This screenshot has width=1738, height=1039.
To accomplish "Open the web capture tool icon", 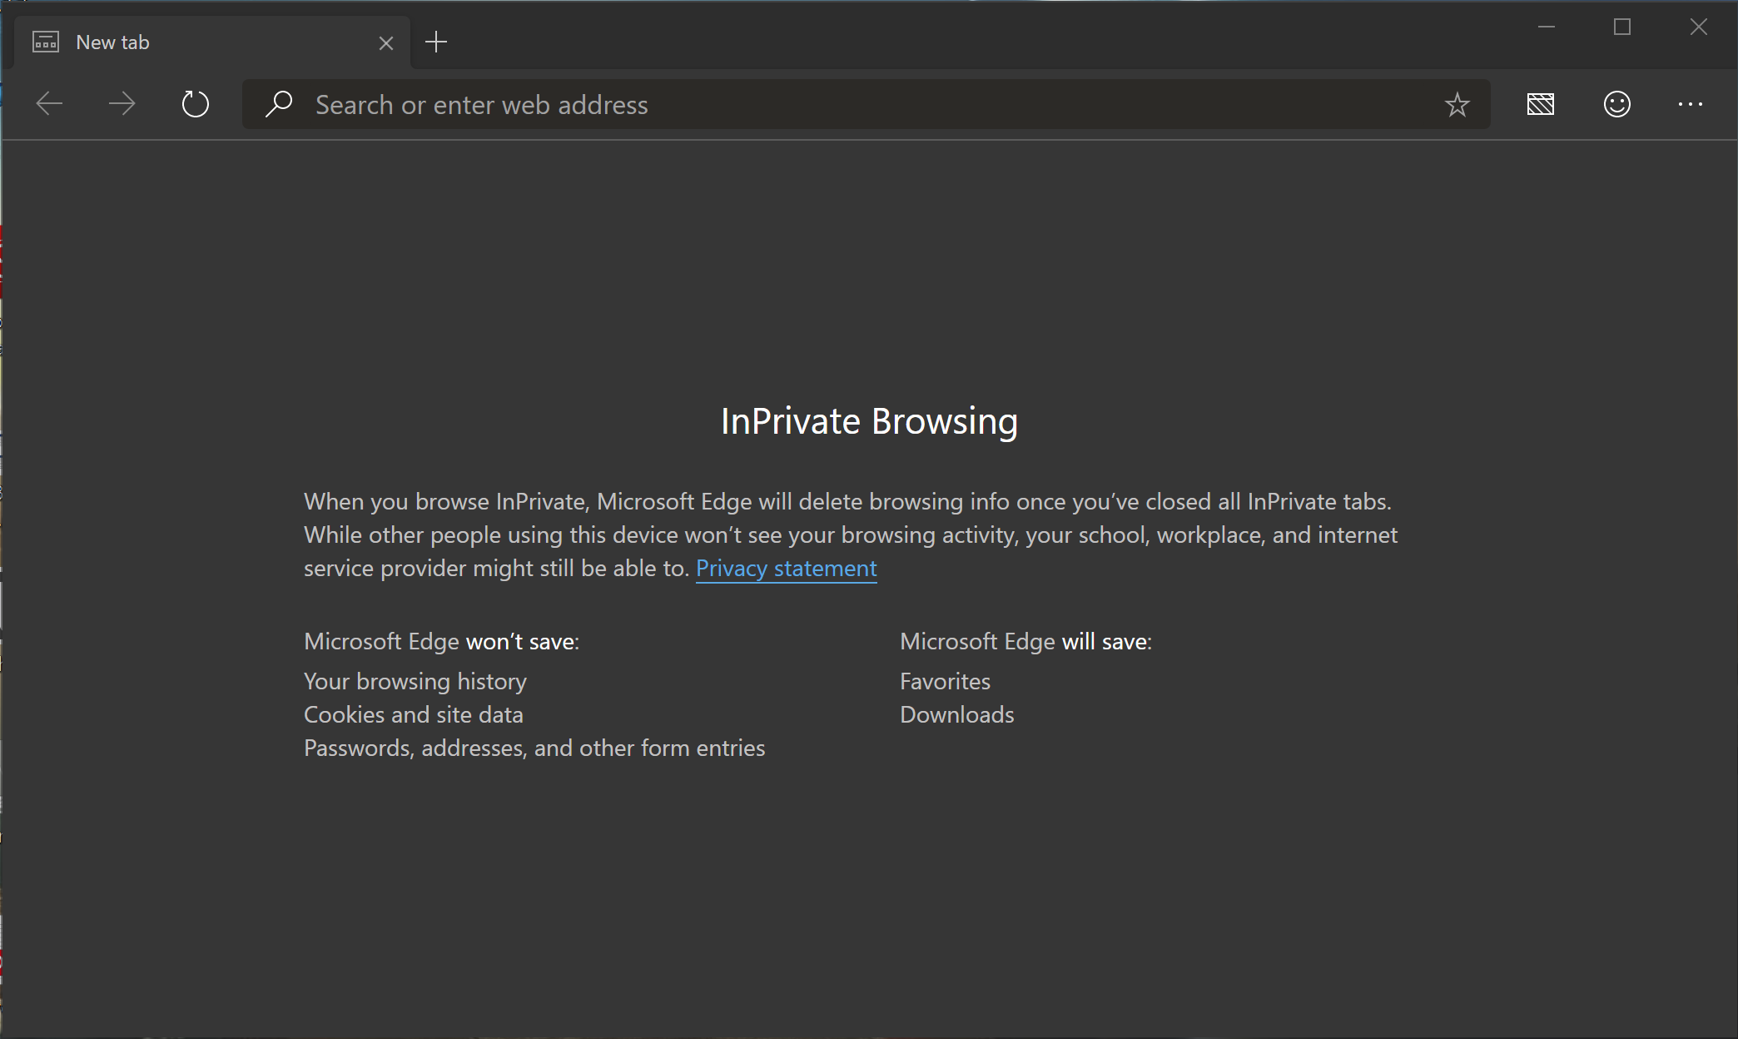I will point(1540,104).
